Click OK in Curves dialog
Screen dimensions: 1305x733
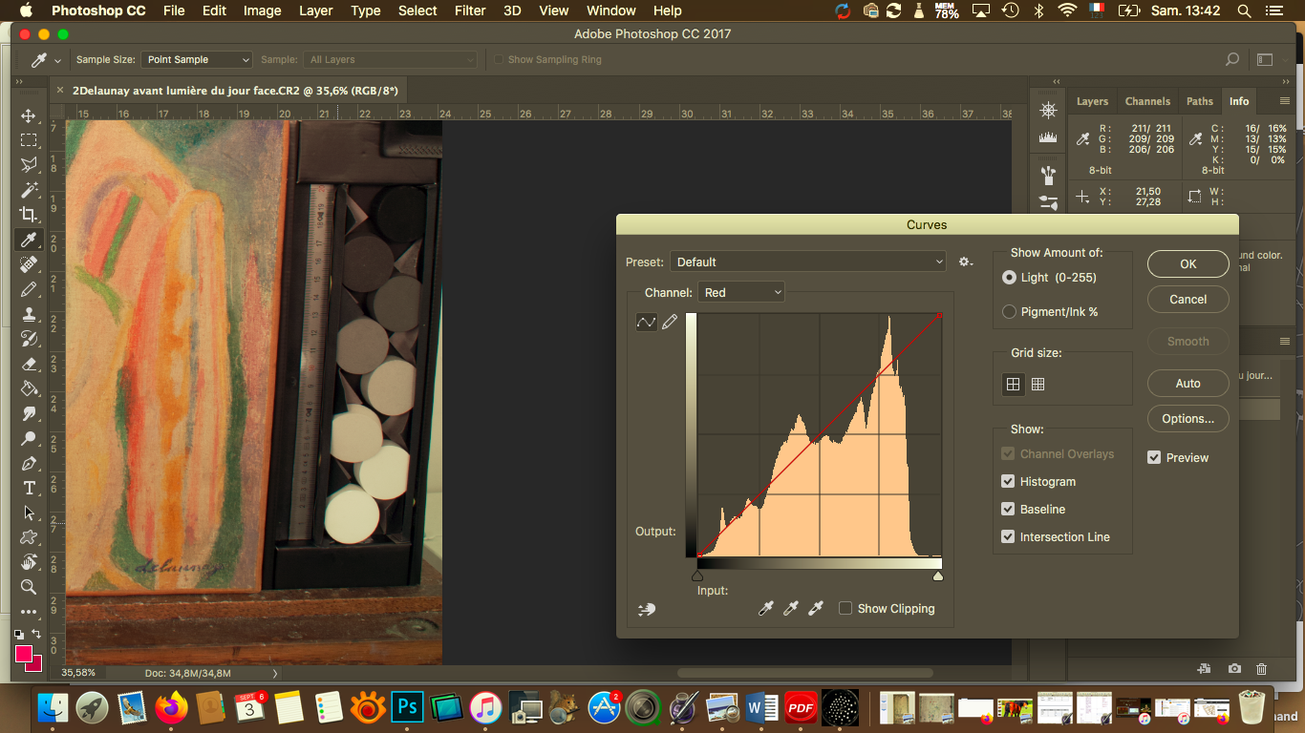pos(1187,264)
